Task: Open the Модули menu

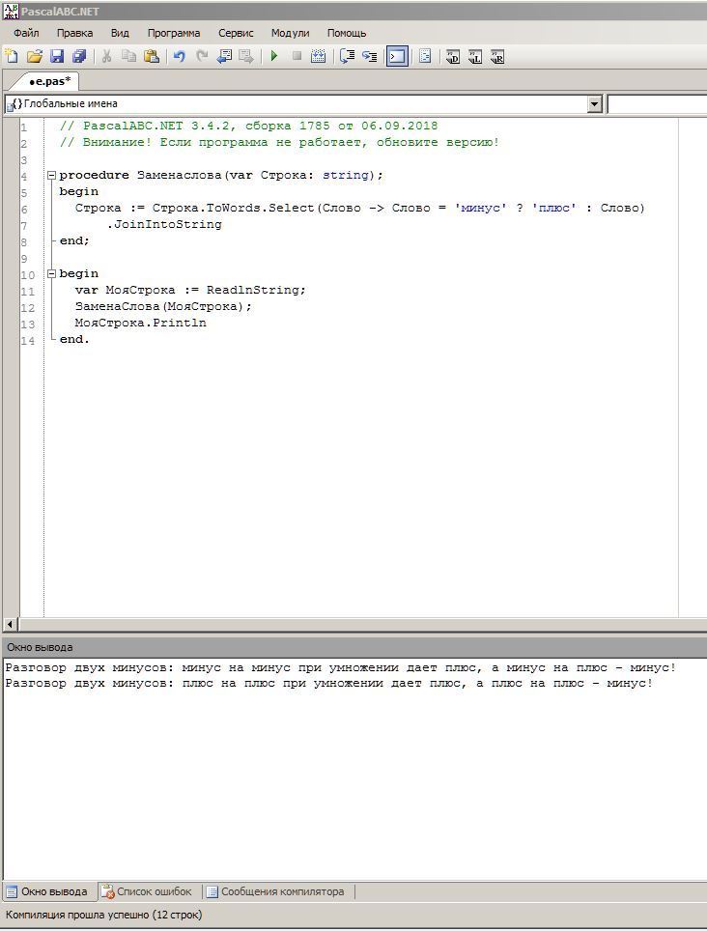Action: [291, 33]
